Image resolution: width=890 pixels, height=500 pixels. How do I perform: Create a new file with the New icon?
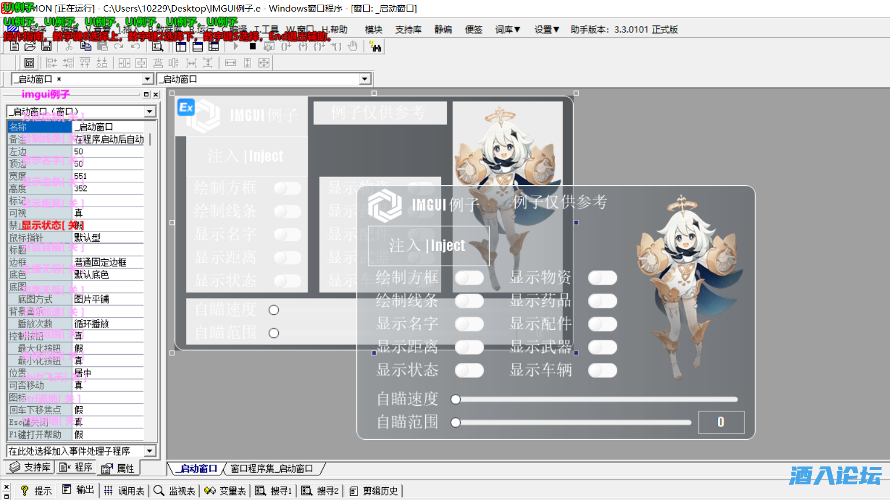pos(13,46)
